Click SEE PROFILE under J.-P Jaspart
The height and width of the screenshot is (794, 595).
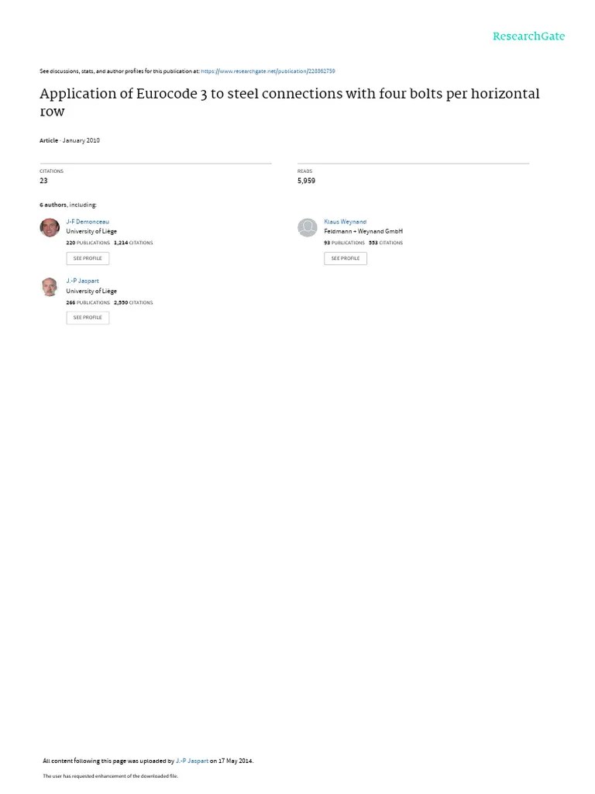(x=88, y=317)
